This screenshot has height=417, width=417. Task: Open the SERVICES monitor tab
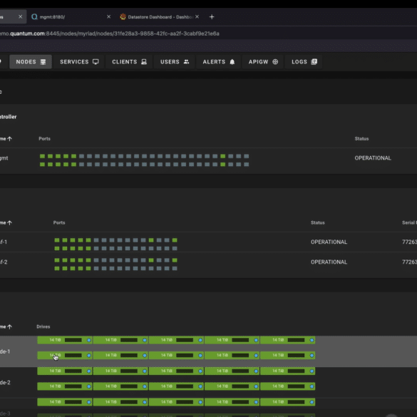(79, 62)
